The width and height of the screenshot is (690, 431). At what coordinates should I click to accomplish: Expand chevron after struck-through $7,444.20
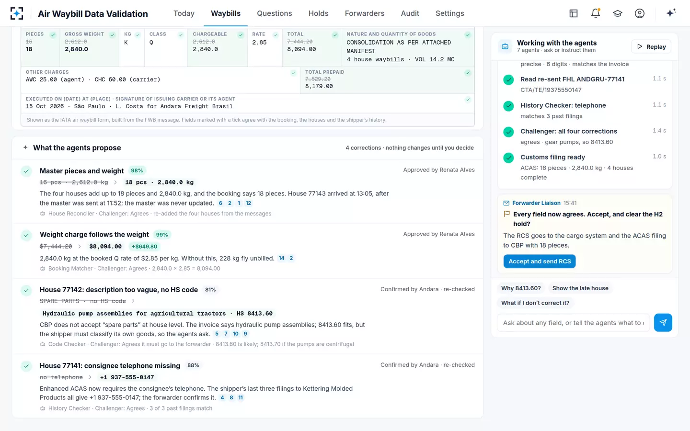tap(80, 247)
